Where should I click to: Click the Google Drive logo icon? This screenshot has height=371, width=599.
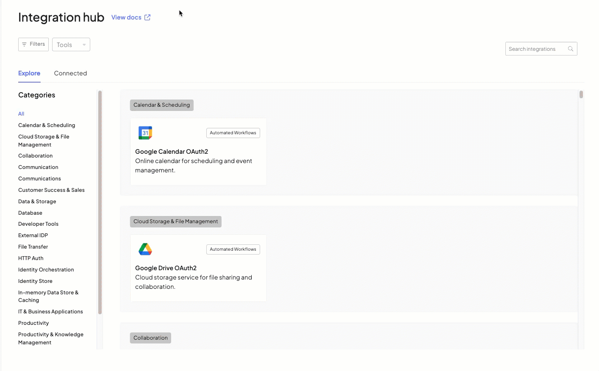(145, 249)
